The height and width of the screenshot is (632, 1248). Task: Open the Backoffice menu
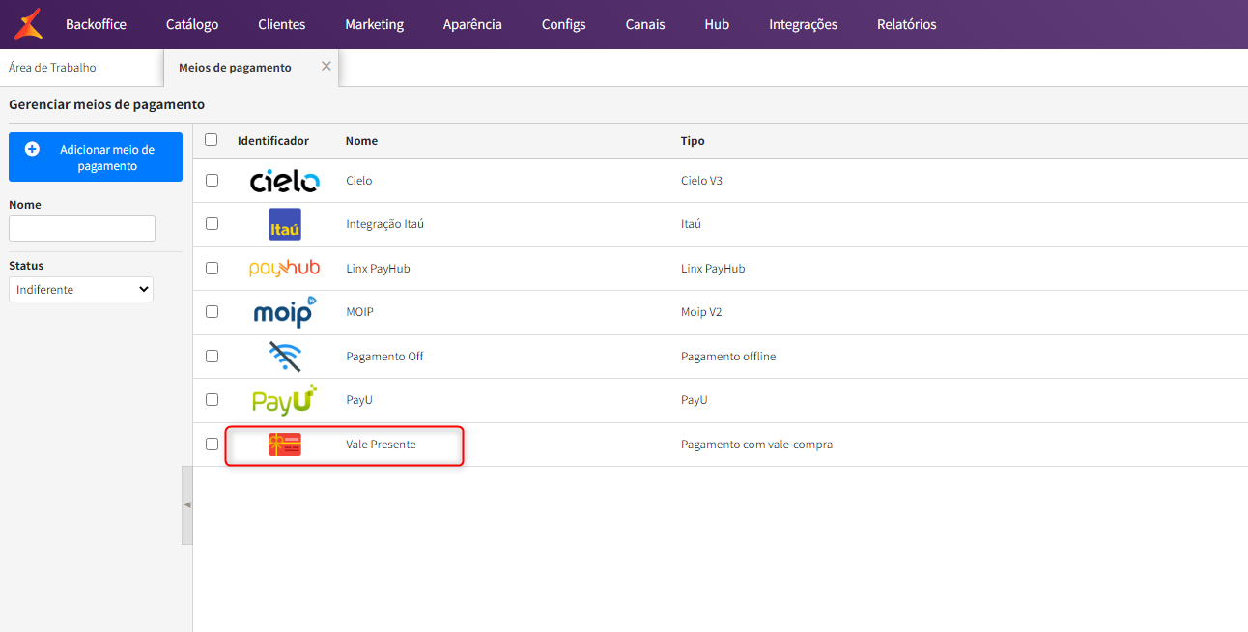pos(96,24)
